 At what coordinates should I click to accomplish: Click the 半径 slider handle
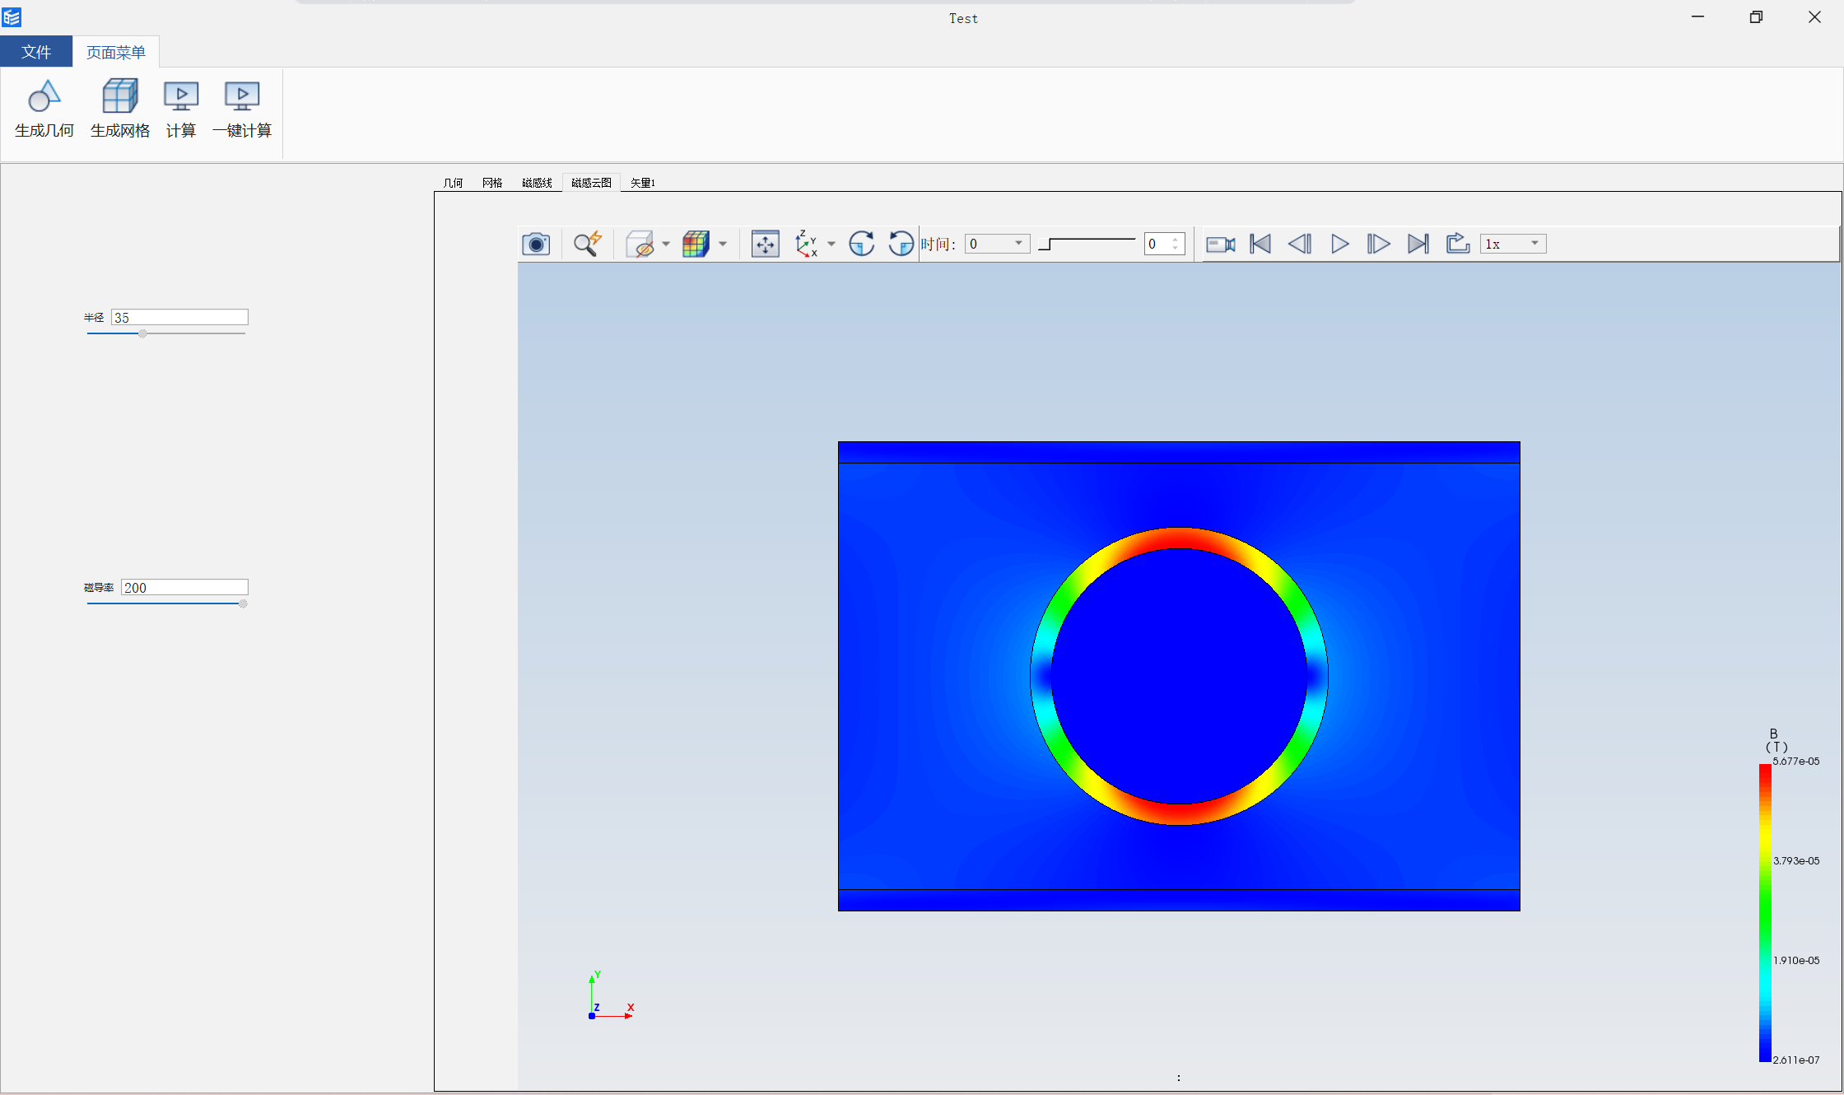(x=142, y=333)
